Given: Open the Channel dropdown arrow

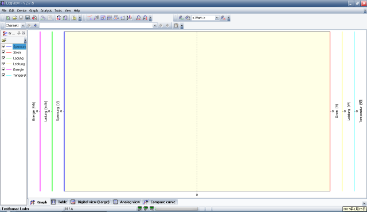Looking at the screenshot, I should (x=23, y=25).
